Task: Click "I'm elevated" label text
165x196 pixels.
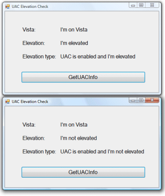Action: pyautogui.click(x=74, y=43)
